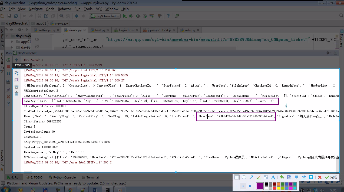Print the run console output
344x192 pixels.
16,87
